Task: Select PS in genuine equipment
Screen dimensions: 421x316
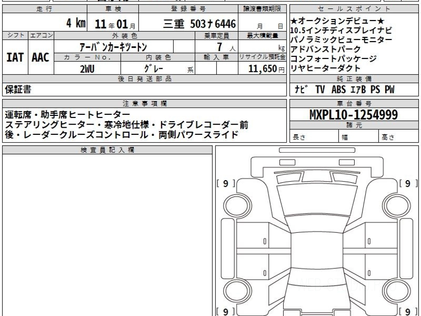Action: click(375, 90)
